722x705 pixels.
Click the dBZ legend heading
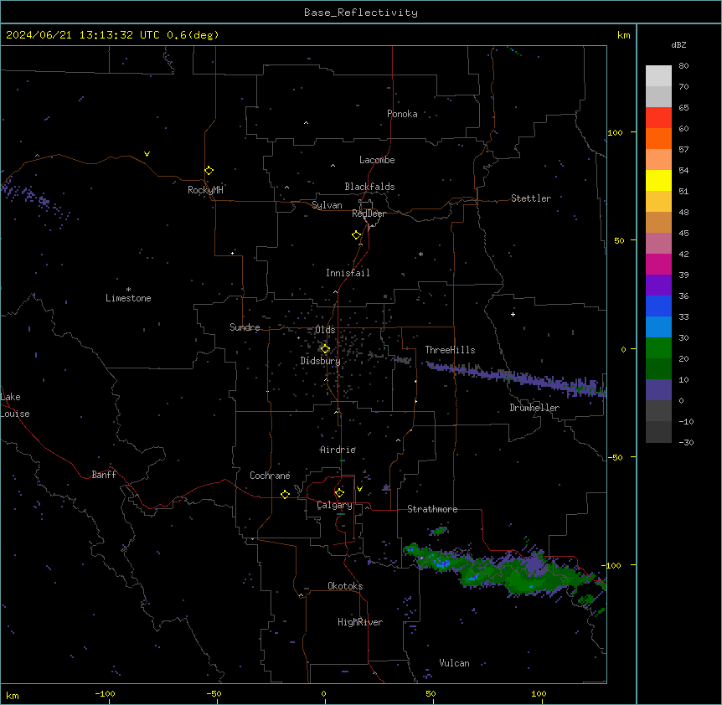click(x=678, y=44)
